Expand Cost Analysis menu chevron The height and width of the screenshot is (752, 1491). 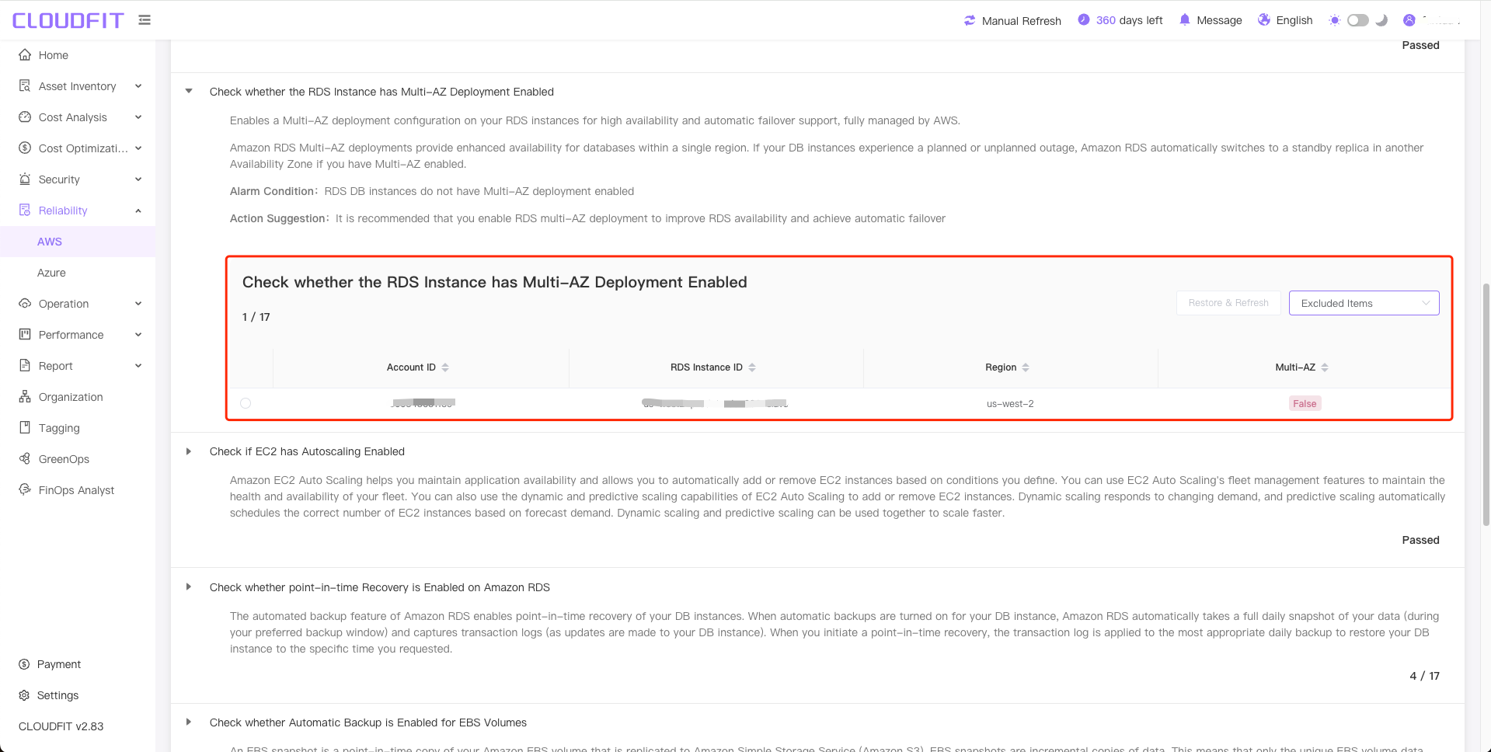pos(138,117)
